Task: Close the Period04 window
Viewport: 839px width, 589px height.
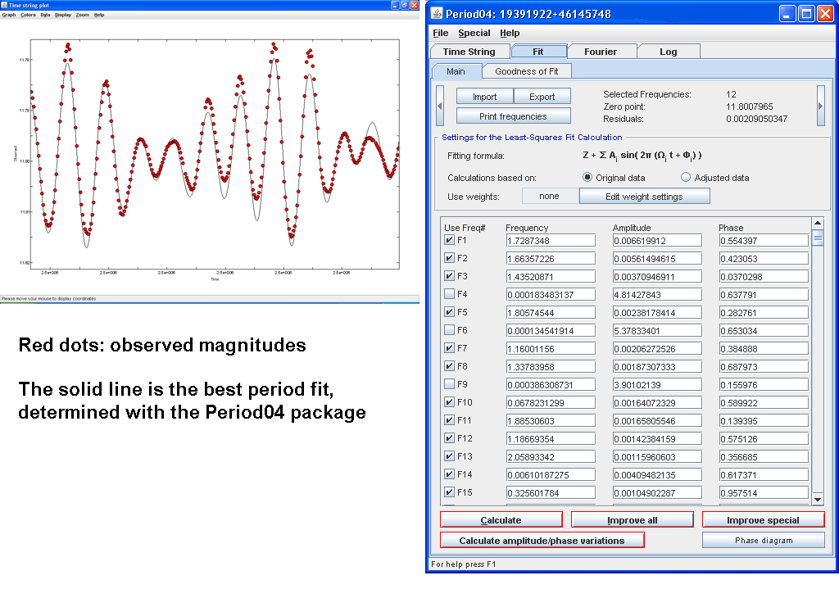Action: [825, 14]
